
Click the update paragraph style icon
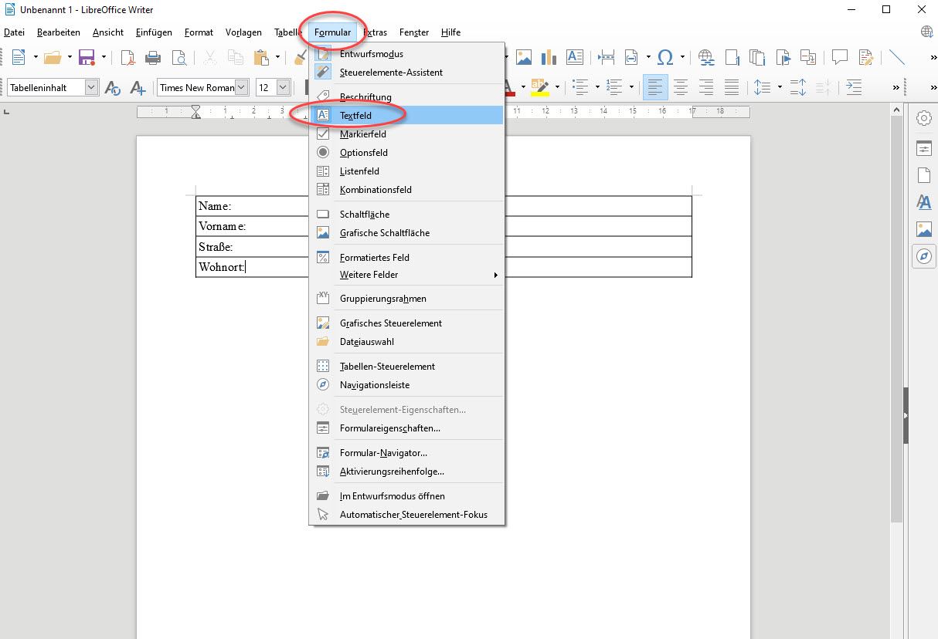[x=112, y=87]
